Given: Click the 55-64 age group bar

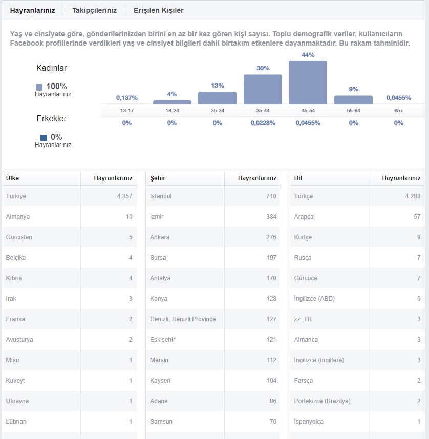Looking at the screenshot, I should (353, 100).
